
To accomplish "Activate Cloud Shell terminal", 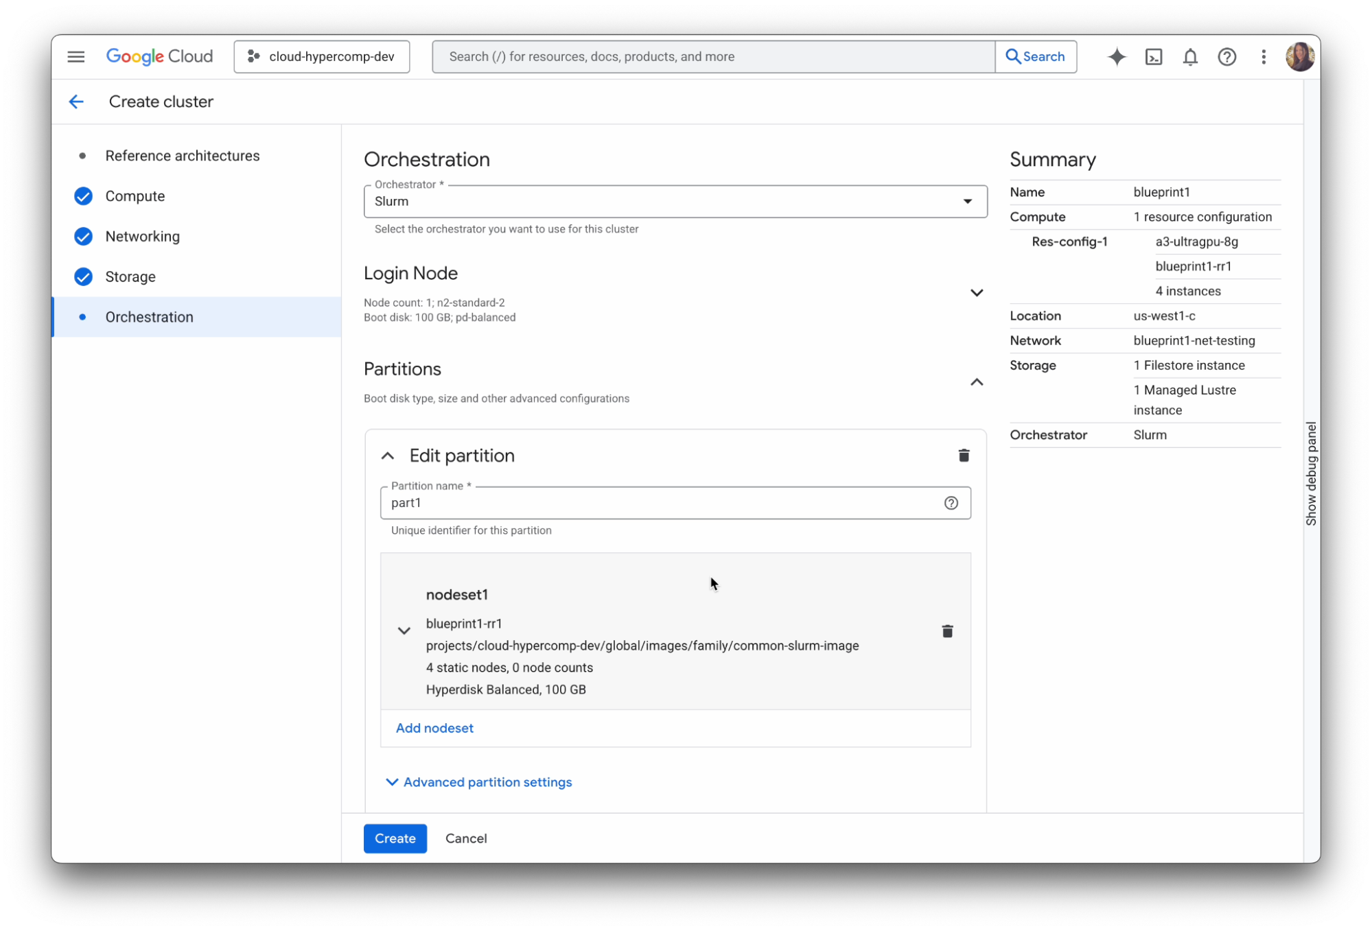I will pyautogui.click(x=1154, y=57).
